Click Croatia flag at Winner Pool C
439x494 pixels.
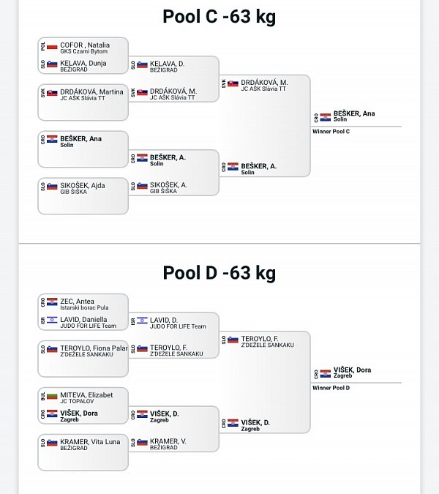click(x=326, y=117)
